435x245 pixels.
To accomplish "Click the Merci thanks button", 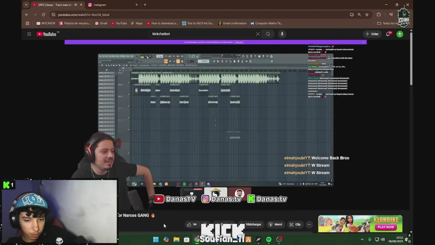I will click(x=275, y=225).
